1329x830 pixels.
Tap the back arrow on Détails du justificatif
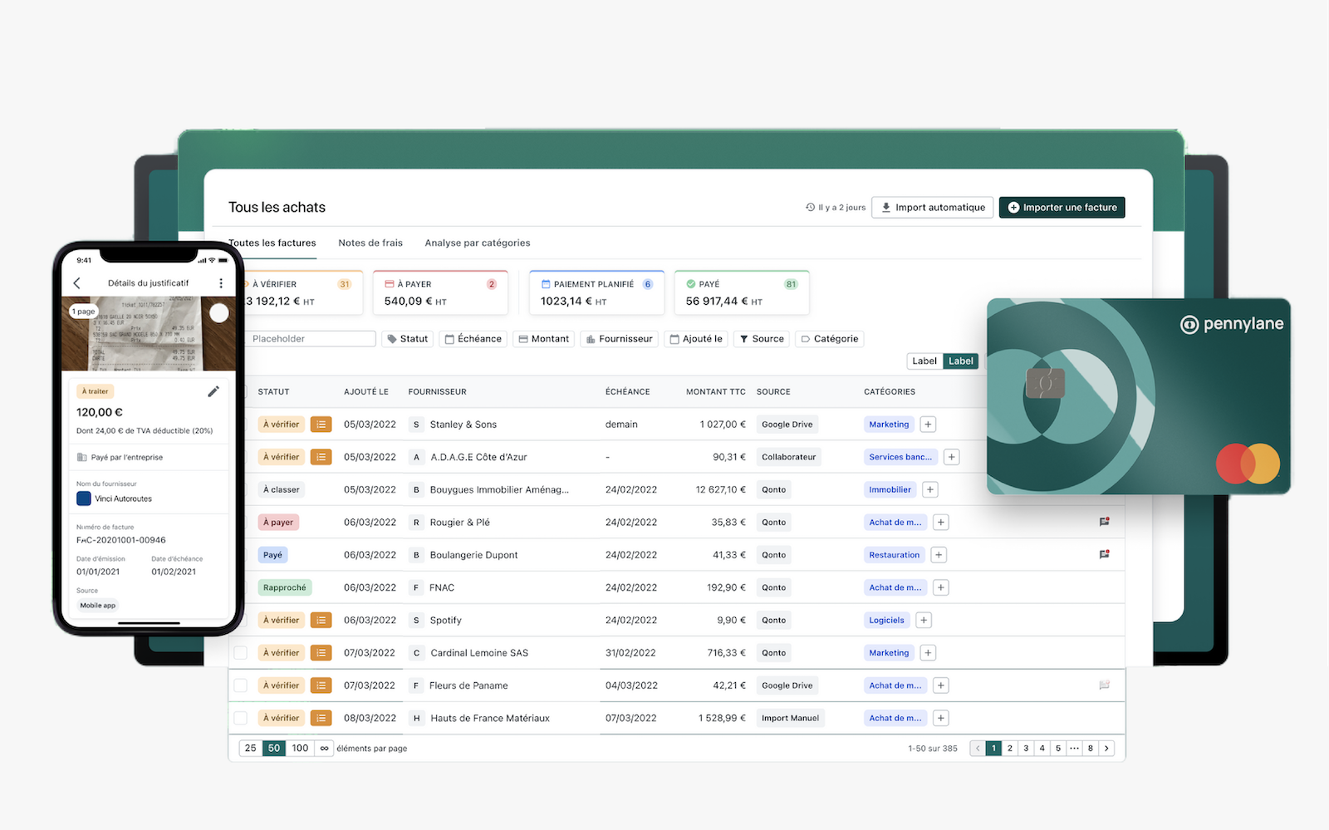77,282
